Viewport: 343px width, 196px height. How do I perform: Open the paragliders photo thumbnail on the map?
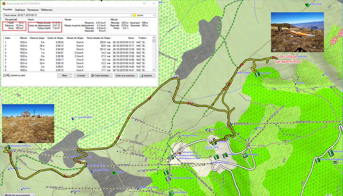point(297,32)
